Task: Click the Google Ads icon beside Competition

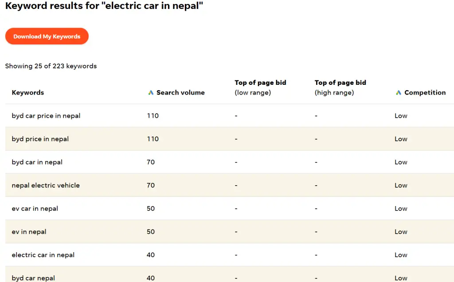Action: 399,93
